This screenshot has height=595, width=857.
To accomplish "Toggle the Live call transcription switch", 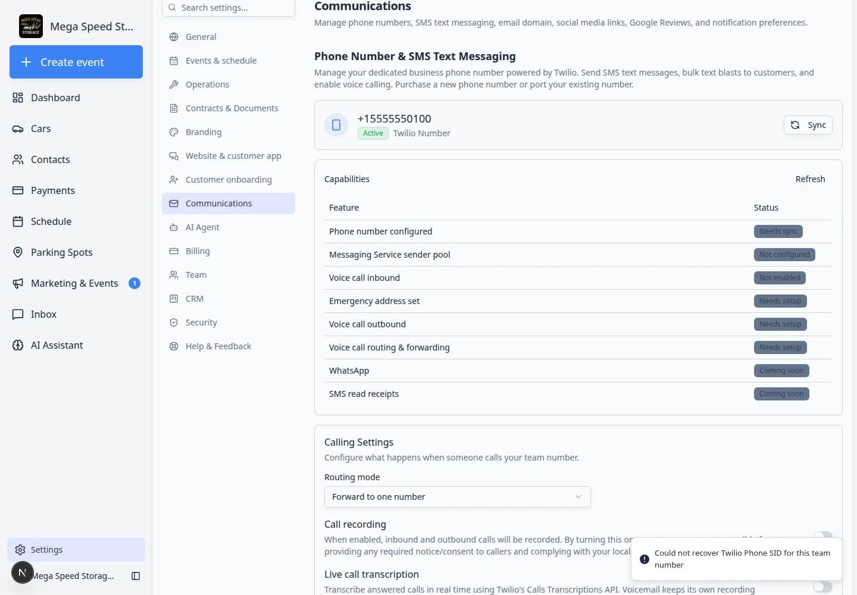I will (x=822, y=587).
